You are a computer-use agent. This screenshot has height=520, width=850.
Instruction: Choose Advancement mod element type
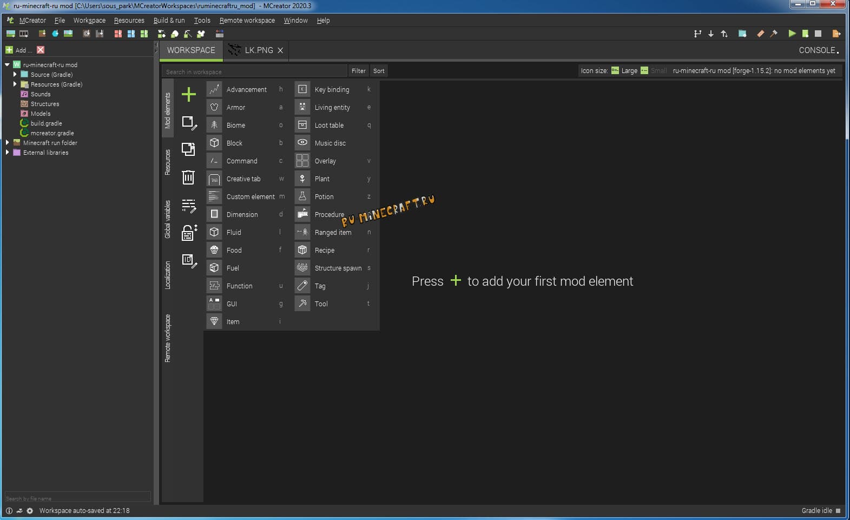click(247, 89)
